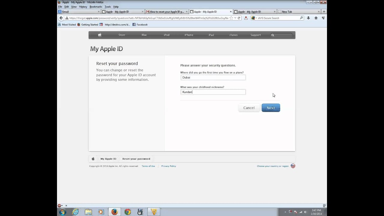Click the magnifier in the AVG search box
The image size is (384, 216).
(301, 18)
